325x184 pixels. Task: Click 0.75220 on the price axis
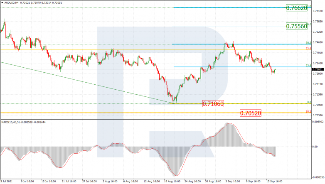(x=318, y=32)
